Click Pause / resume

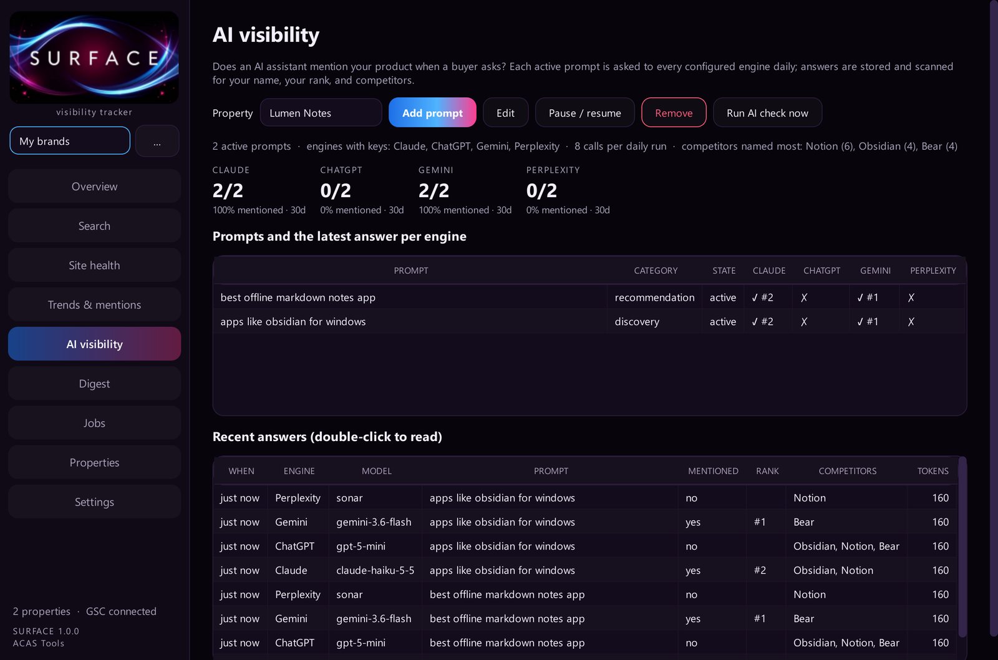(x=584, y=113)
